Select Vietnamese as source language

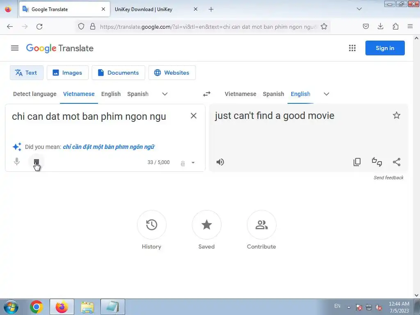(79, 94)
